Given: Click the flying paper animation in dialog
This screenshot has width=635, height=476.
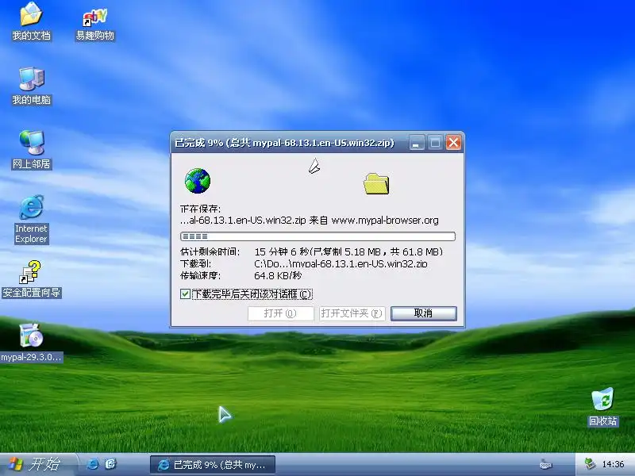Looking at the screenshot, I should click(314, 166).
